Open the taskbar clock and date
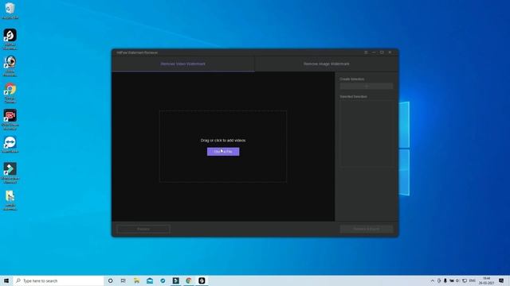Screen dimensions: 510x286 (x=487, y=280)
